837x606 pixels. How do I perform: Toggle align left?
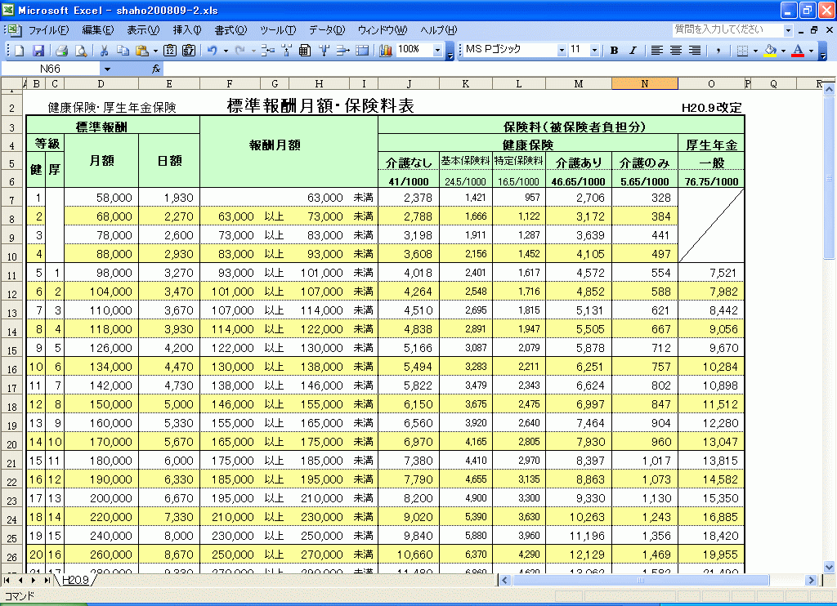click(657, 51)
